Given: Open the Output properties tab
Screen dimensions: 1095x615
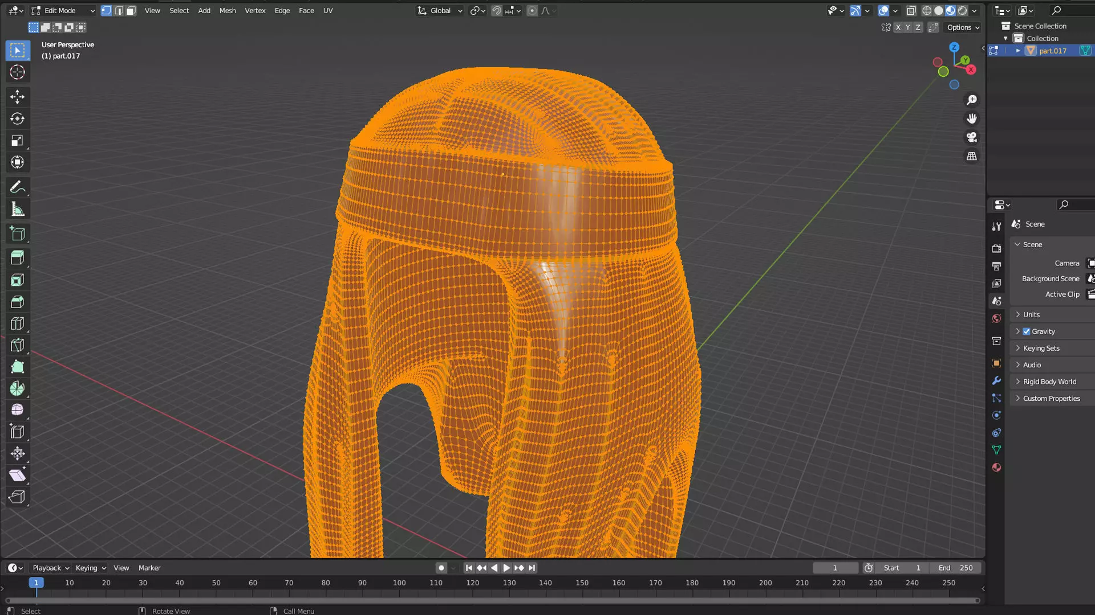Looking at the screenshot, I should click(x=996, y=266).
